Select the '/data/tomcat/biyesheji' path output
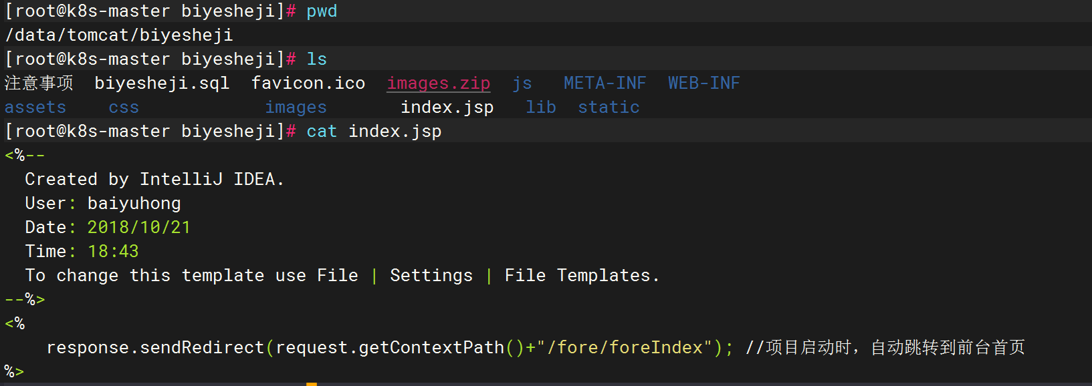The image size is (1092, 386). coord(119,35)
